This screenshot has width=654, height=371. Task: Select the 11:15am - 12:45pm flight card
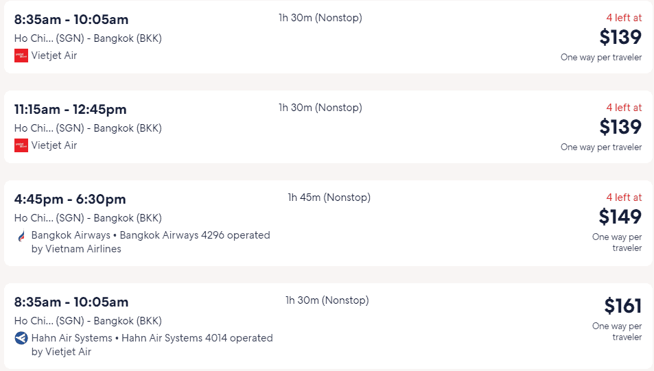pos(328,127)
